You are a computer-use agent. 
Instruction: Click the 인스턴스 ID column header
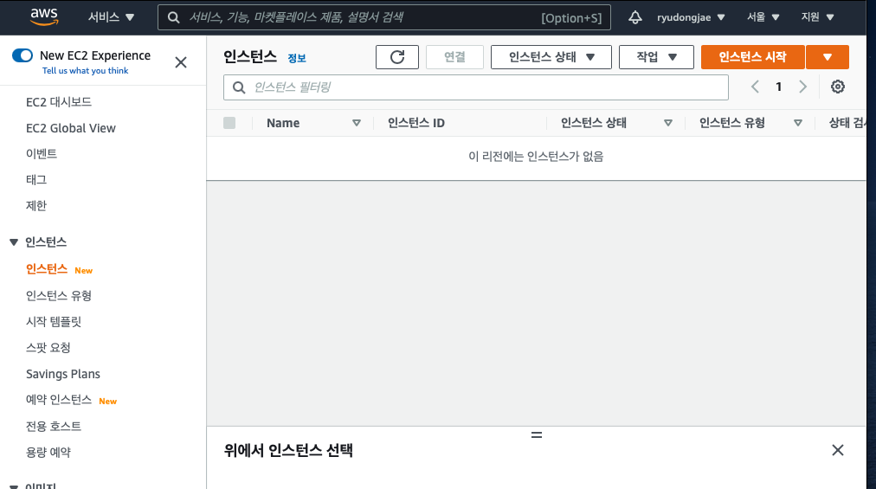click(416, 123)
